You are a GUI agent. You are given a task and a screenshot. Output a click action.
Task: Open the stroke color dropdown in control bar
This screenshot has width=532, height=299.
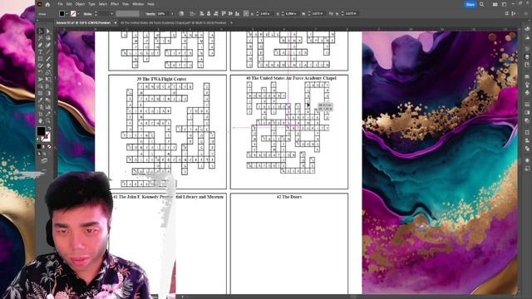click(x=78, y=13)
